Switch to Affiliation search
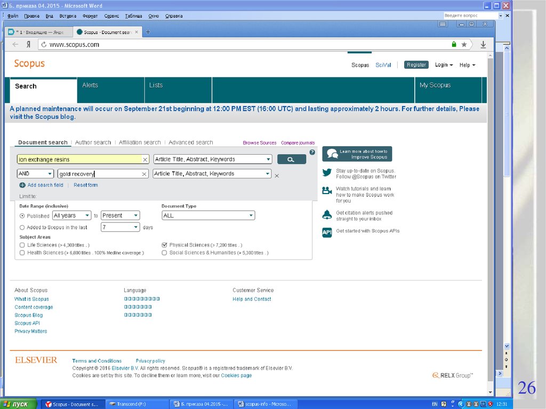 (x=140, y=142)
